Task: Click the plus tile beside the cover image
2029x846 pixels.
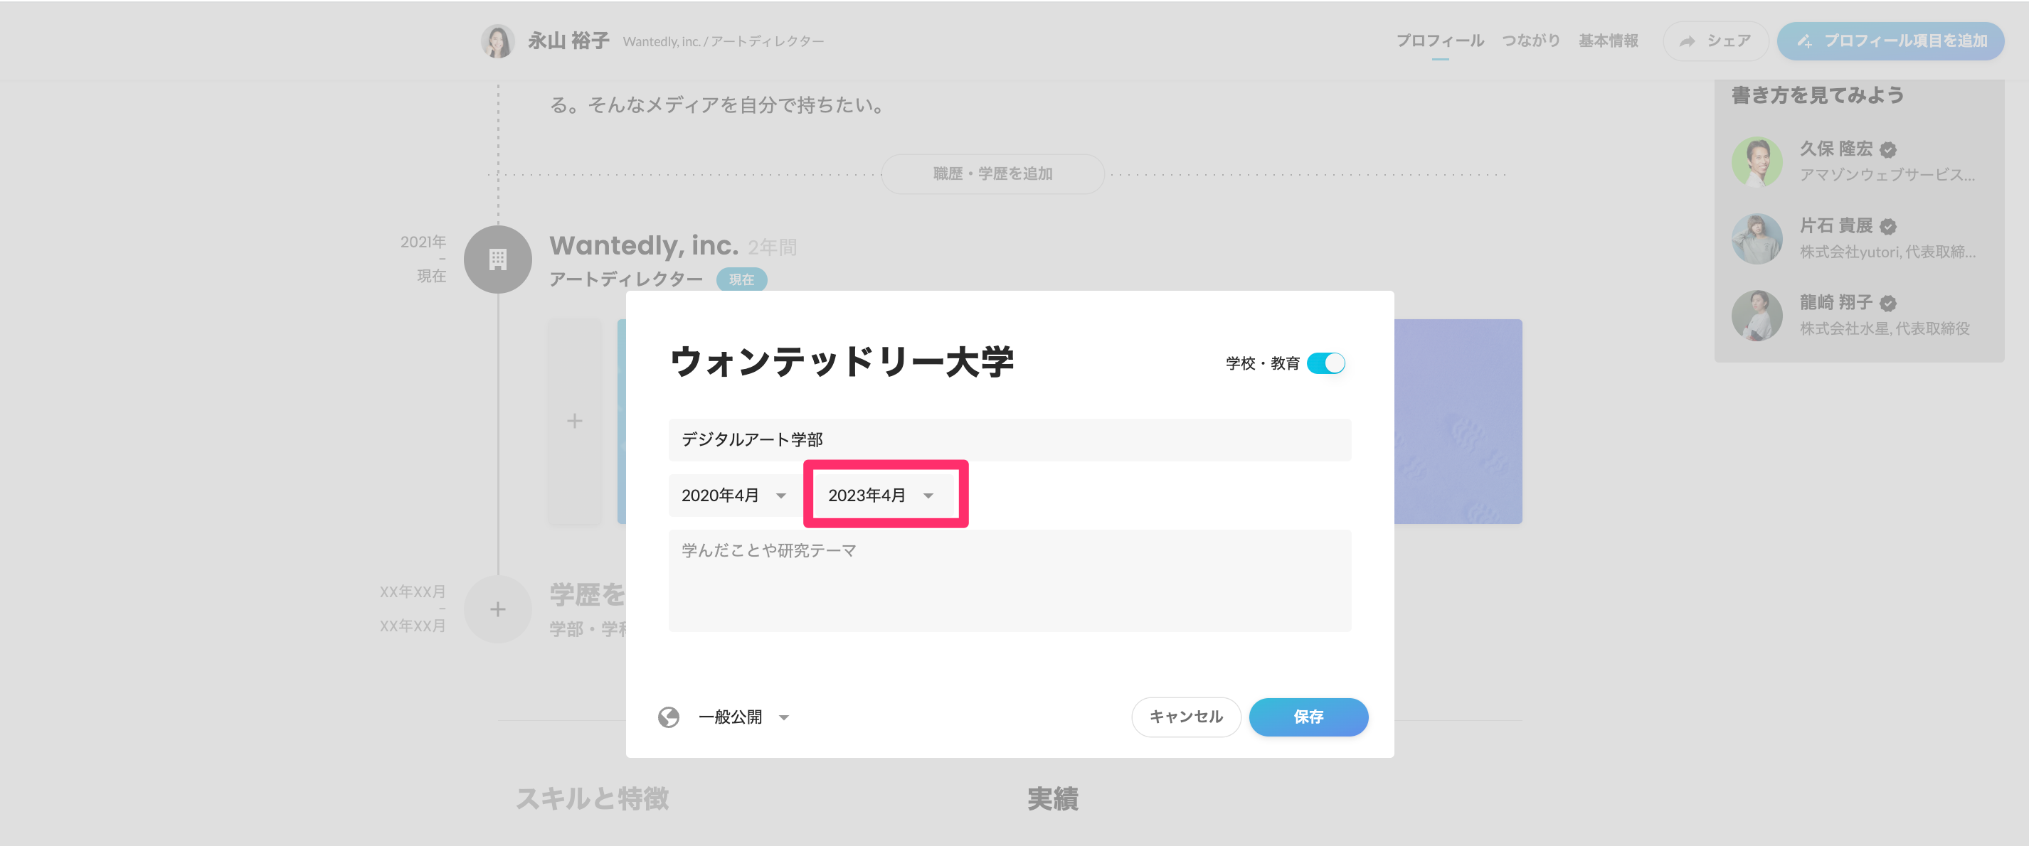Action: [575, 421]
